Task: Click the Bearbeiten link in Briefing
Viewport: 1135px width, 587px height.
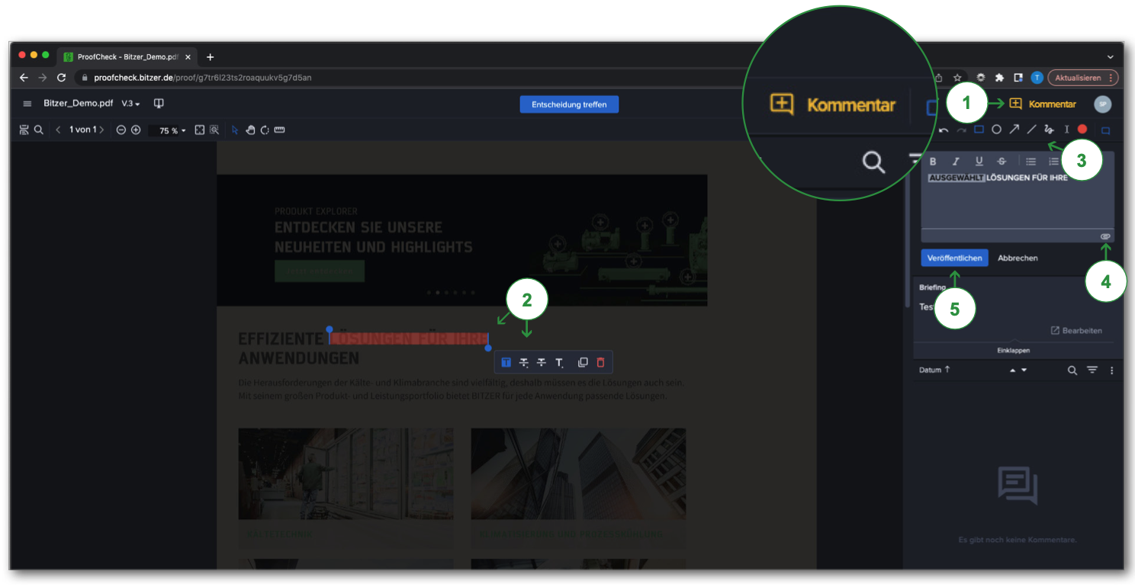Action: pos(1076,330)
